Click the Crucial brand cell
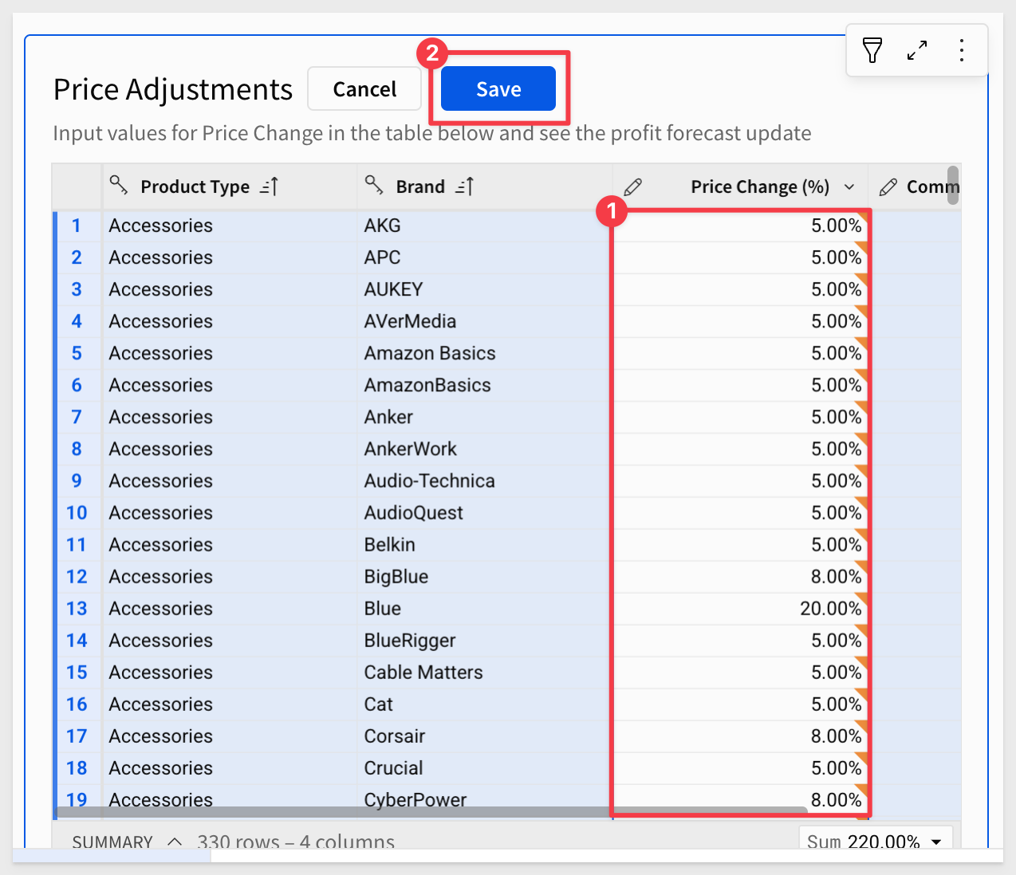1016x875 pixels. tap(485, 767)
